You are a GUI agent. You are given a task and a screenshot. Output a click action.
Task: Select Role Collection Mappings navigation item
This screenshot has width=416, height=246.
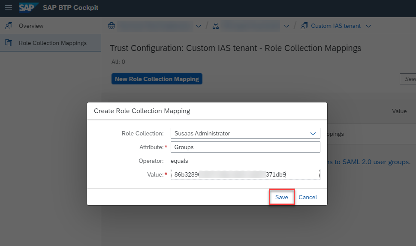point(51,43)
